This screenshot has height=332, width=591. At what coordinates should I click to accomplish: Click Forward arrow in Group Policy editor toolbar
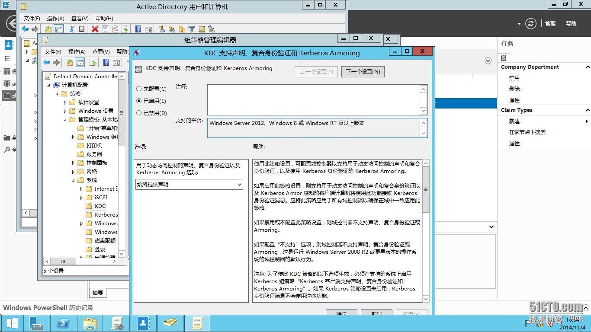(x=56, y=63)
